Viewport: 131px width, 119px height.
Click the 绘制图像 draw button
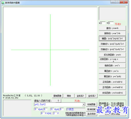coord(92,104)
